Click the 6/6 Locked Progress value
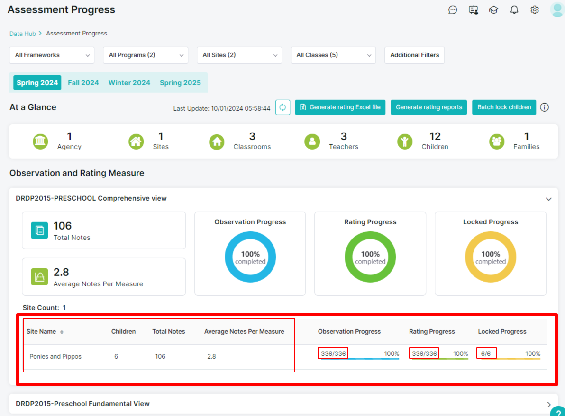This screenshot has width=565, height=416. (x=486, y=354)
